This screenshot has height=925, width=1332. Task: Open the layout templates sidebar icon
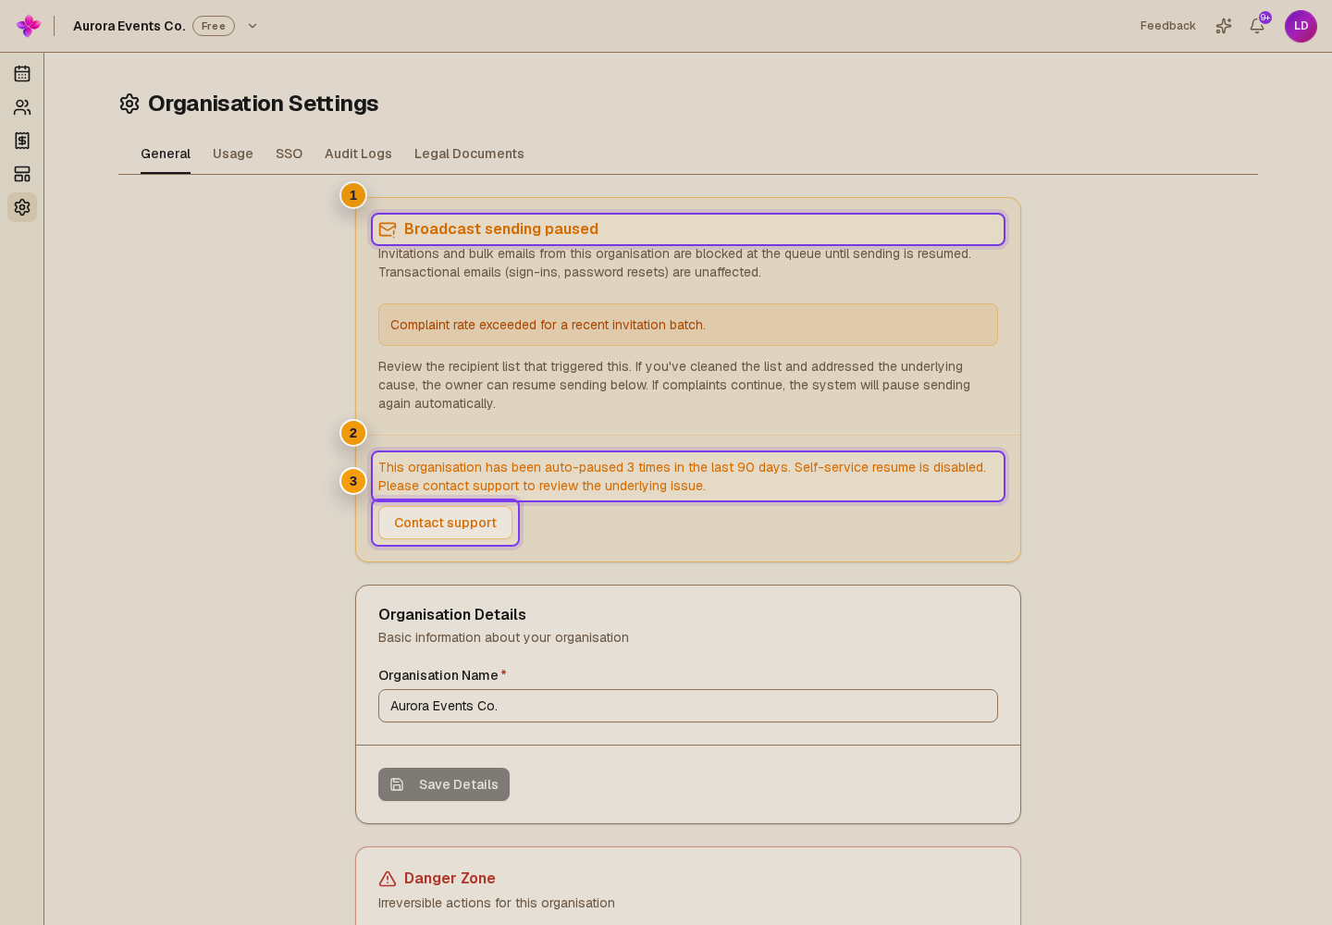tap(22, 174)
